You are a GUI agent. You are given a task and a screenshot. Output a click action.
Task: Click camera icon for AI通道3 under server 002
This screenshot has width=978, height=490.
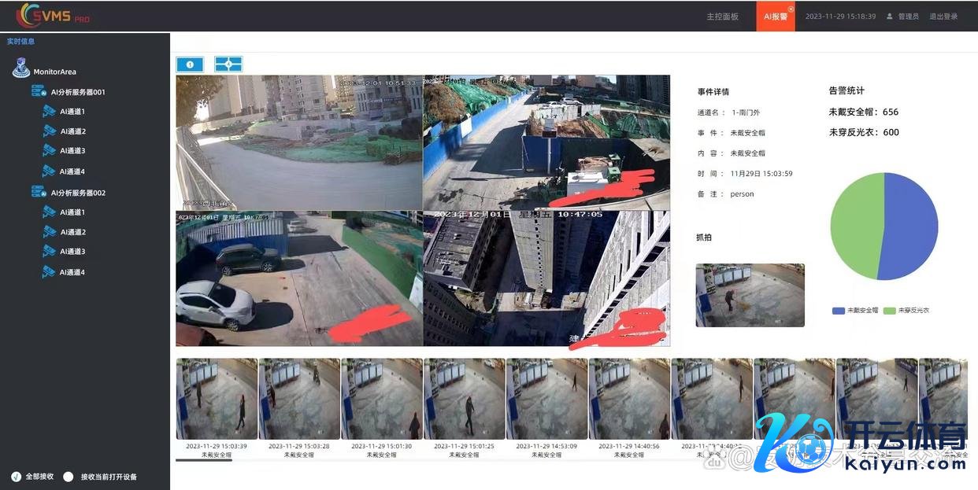(x=50, y=252)
